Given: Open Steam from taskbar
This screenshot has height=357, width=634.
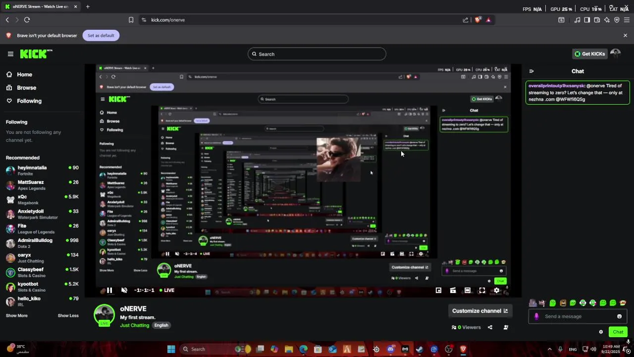Looking at the screenshot, I should pos(420,349).
